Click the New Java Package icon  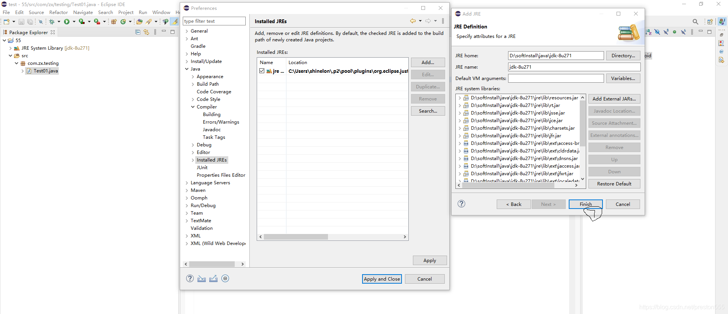(114, 22)
